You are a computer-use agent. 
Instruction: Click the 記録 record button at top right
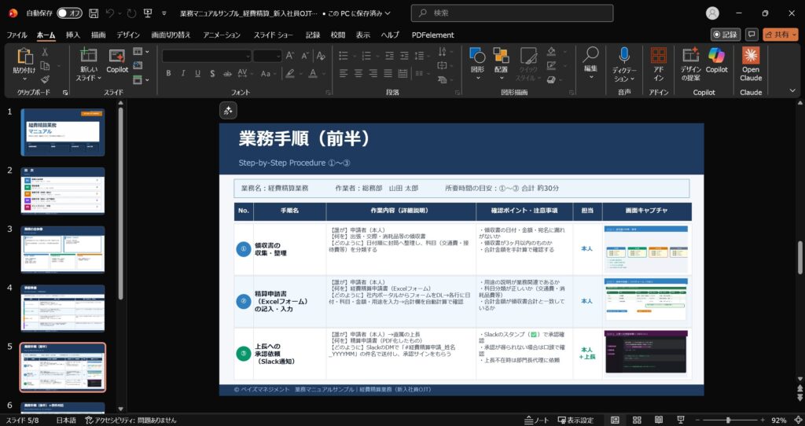point(726,35)
